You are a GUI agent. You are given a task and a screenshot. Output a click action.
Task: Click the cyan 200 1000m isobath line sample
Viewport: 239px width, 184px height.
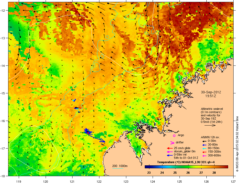point(118,168)
